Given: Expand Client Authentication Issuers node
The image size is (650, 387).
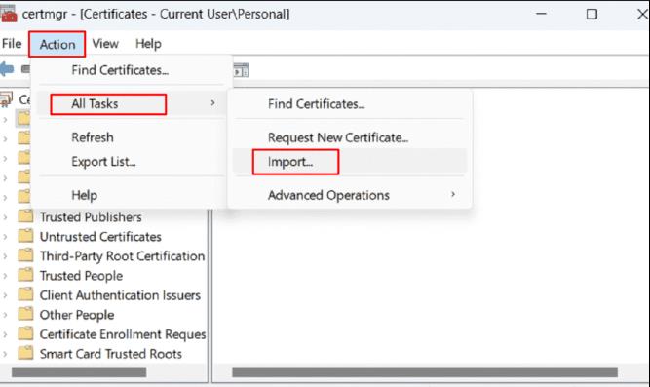Looking at the screenshot, I should point(6,295).
